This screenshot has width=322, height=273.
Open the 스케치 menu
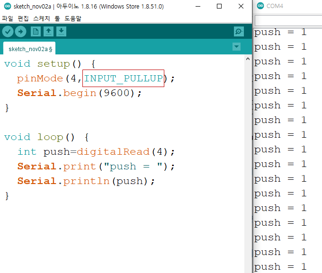click(42, 18)
